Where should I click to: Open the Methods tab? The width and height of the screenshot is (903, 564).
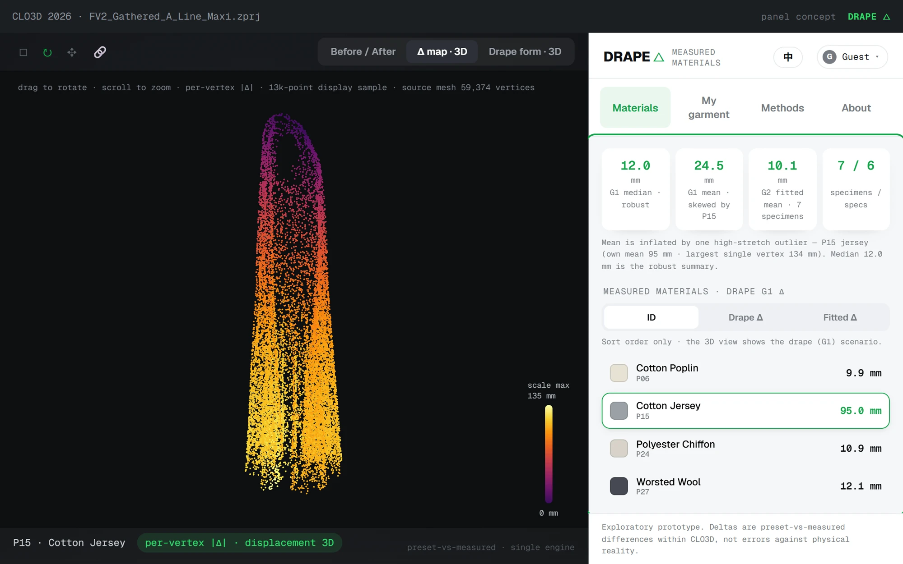(x=782, y=108)
